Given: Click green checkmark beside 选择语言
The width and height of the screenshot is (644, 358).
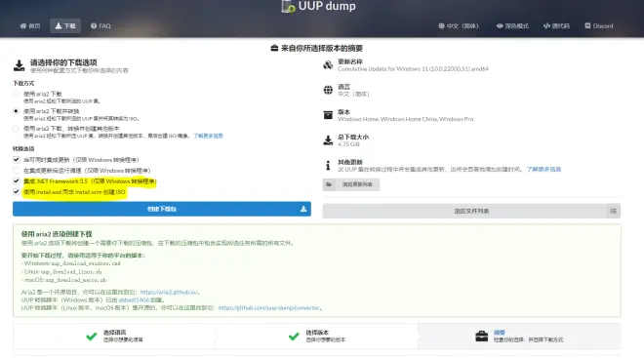Looking at the screenshot, I should [92, 337].
